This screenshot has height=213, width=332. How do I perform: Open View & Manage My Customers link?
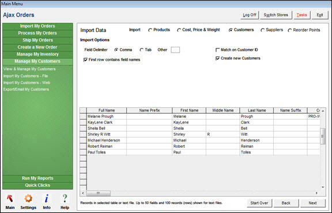(29, 69)
